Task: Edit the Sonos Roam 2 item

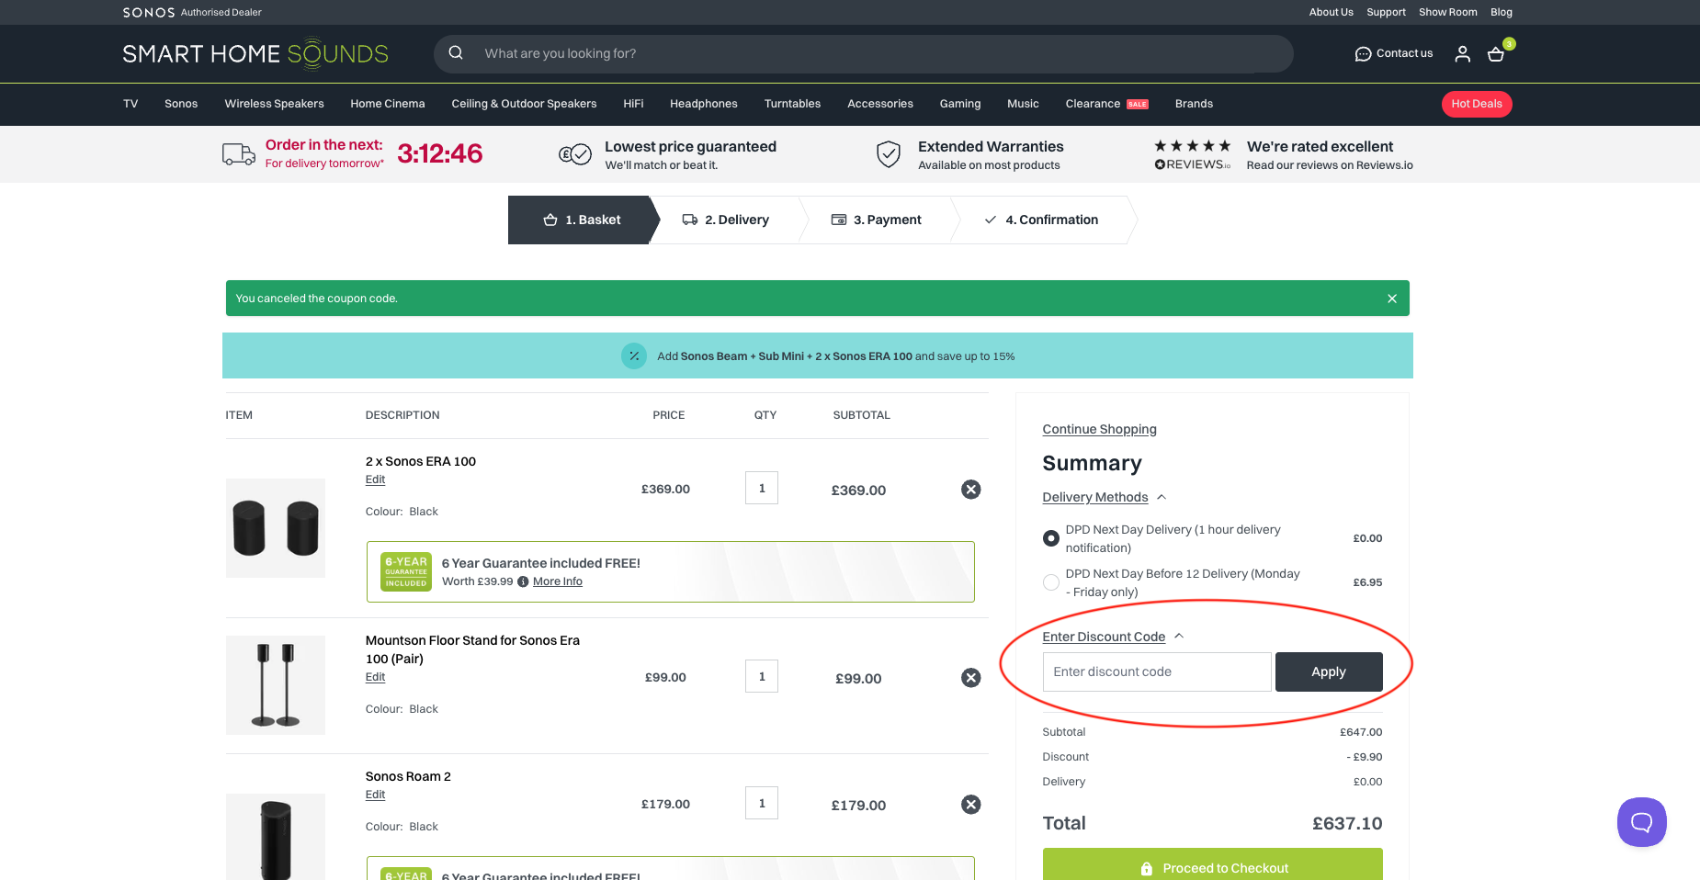Action: (x=375, y=795)
